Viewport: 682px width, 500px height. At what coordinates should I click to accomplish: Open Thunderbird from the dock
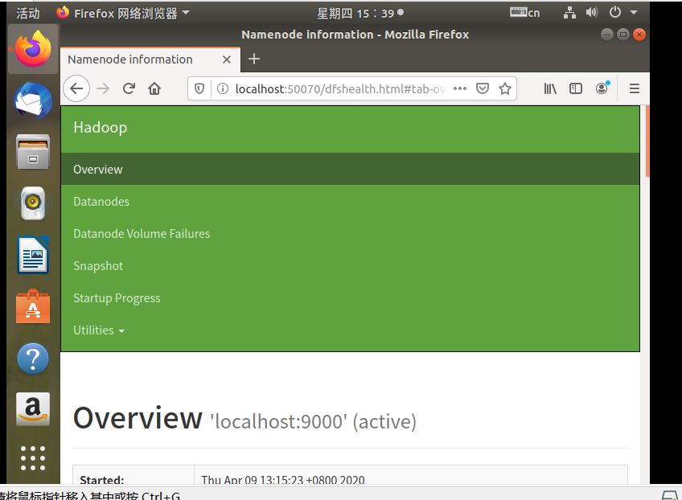pos(32,101)
